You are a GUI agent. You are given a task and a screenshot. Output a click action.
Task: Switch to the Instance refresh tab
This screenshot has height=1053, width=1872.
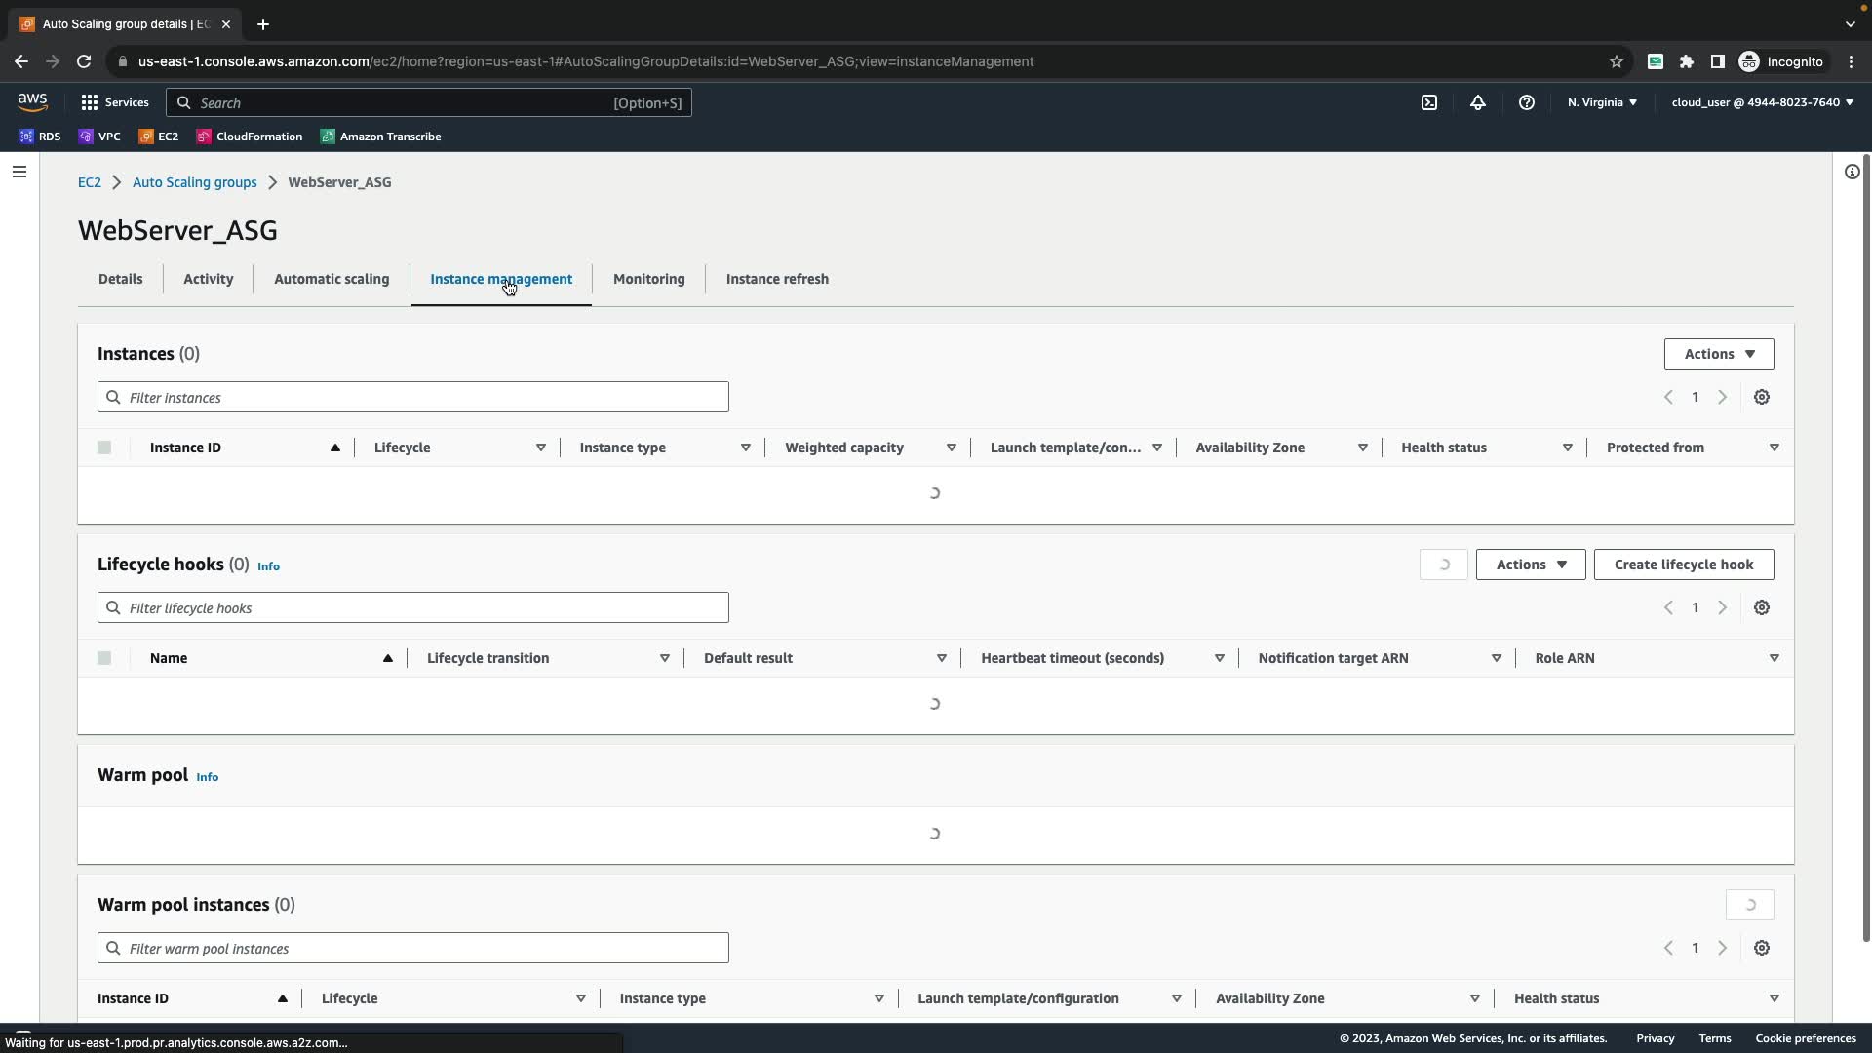[x=777, y=279]
